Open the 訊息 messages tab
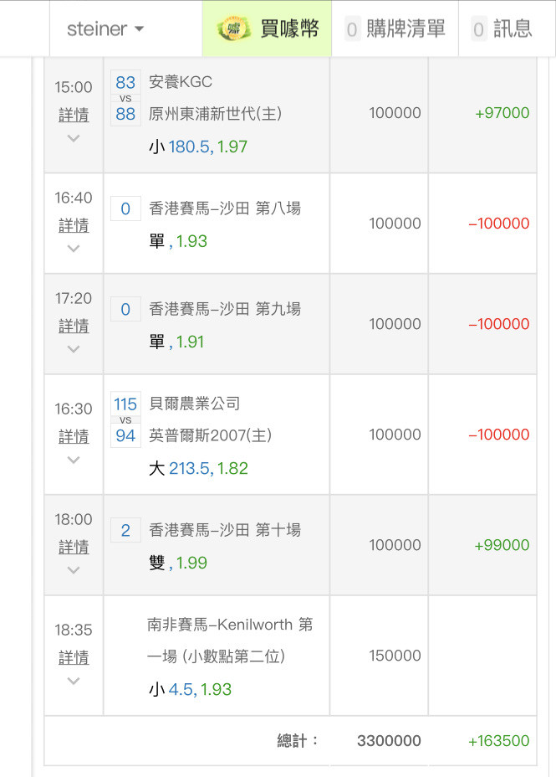556x777 pixels. point(502,29)
